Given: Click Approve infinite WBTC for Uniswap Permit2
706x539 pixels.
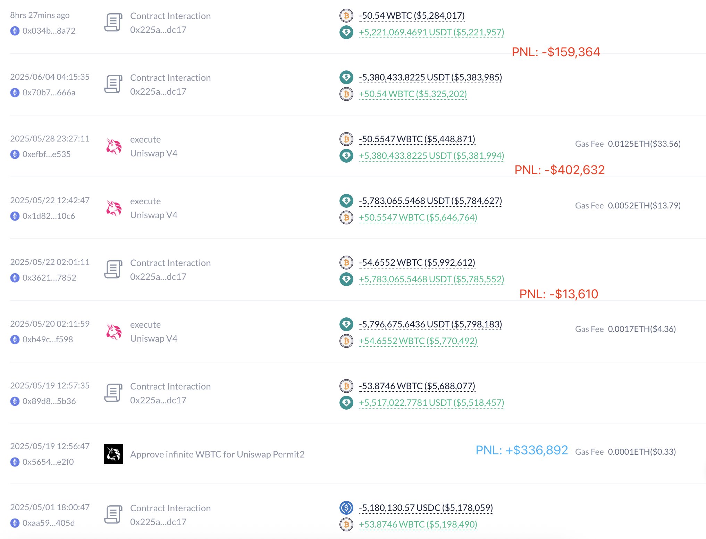Looking at the screenshot, I should pyautogui.click(x=217, y=454).
